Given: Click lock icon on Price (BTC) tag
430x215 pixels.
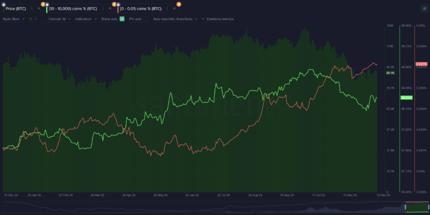Looking at the screenshot, I should [4, 4].
